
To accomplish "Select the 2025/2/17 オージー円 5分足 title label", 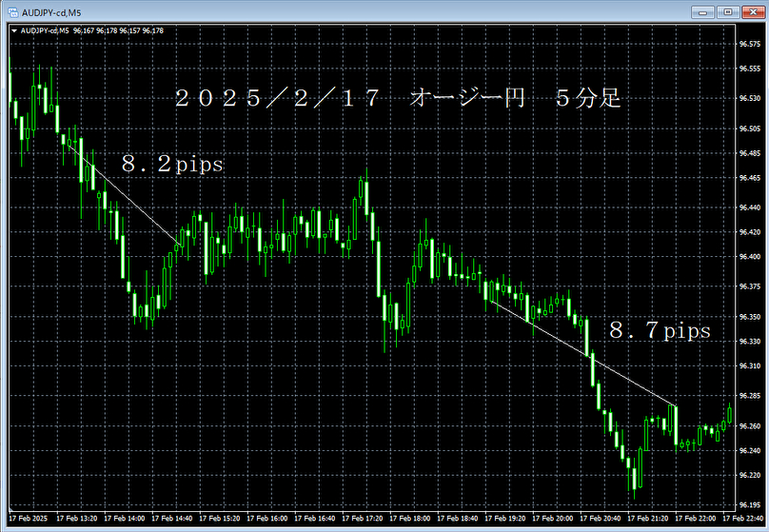I will pos(398,98).
